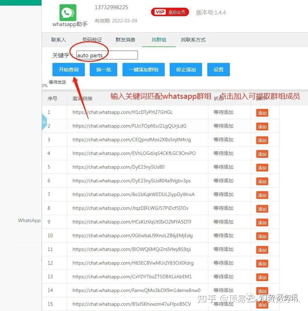Image resolution: width=308 pixels, height=311 pixels.
Task: Click the account number 13732998225
Action: pos(111,7)
